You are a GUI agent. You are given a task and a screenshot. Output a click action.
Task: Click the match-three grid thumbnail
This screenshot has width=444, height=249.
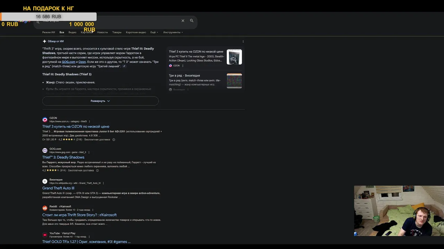(234, 81)
